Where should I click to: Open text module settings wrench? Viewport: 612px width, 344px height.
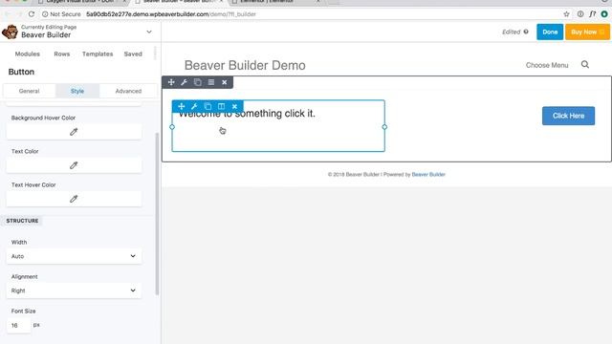pyautogui.click(x=194, y=106)
